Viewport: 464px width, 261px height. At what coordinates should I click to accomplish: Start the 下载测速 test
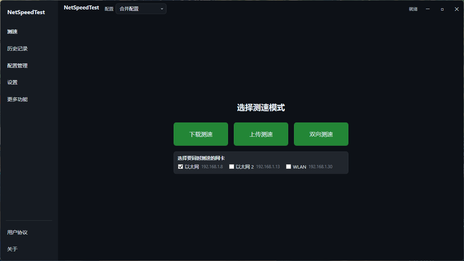(x=201, y=134)
